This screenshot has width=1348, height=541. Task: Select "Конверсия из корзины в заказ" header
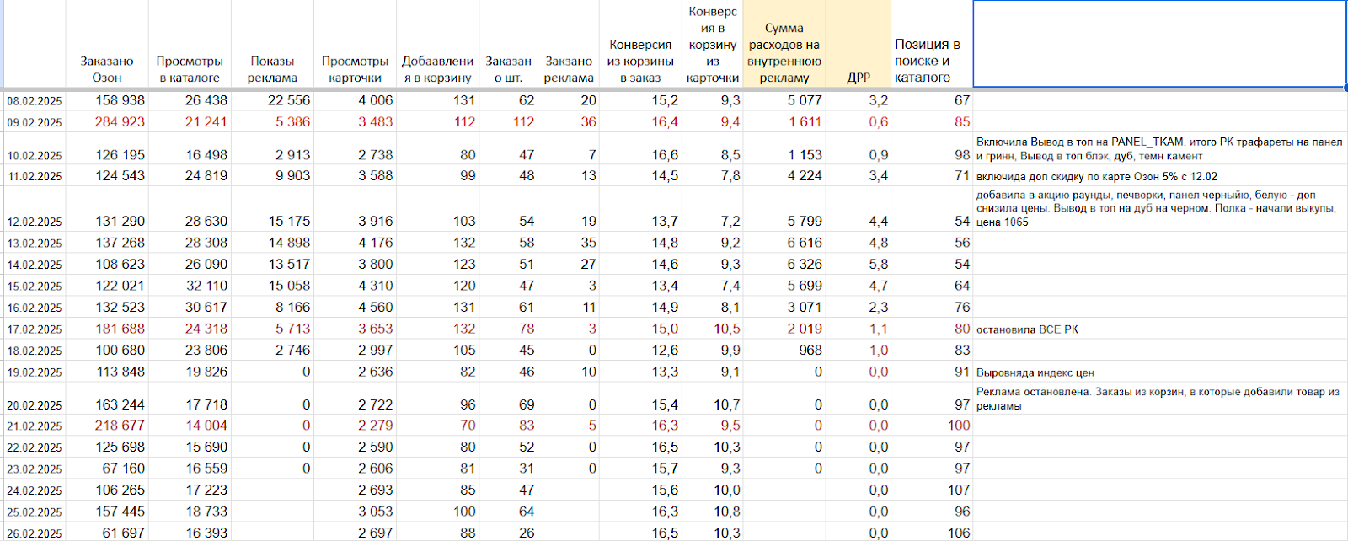click(x=640, y=61)
